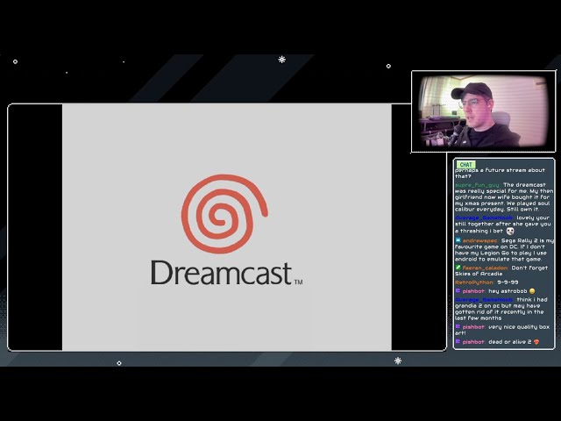Click the "perhaps a future stream about" text
The height and width of the screenshot is (421, 561).
click(x=500, y=170)
